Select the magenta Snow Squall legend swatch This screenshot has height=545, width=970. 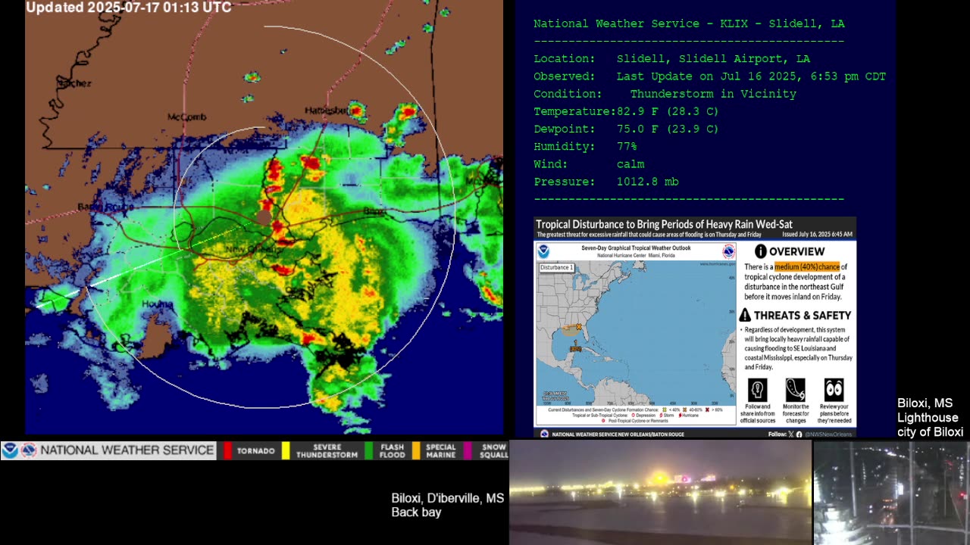pyautogui.click(x=468, y=450)
